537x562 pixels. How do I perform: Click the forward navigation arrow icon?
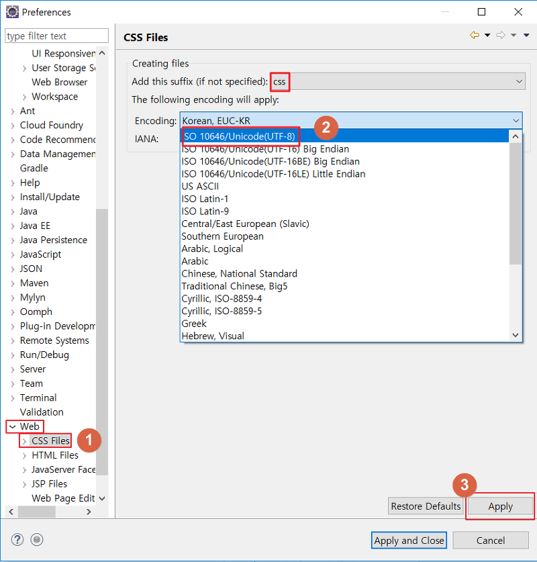(501, 35)
